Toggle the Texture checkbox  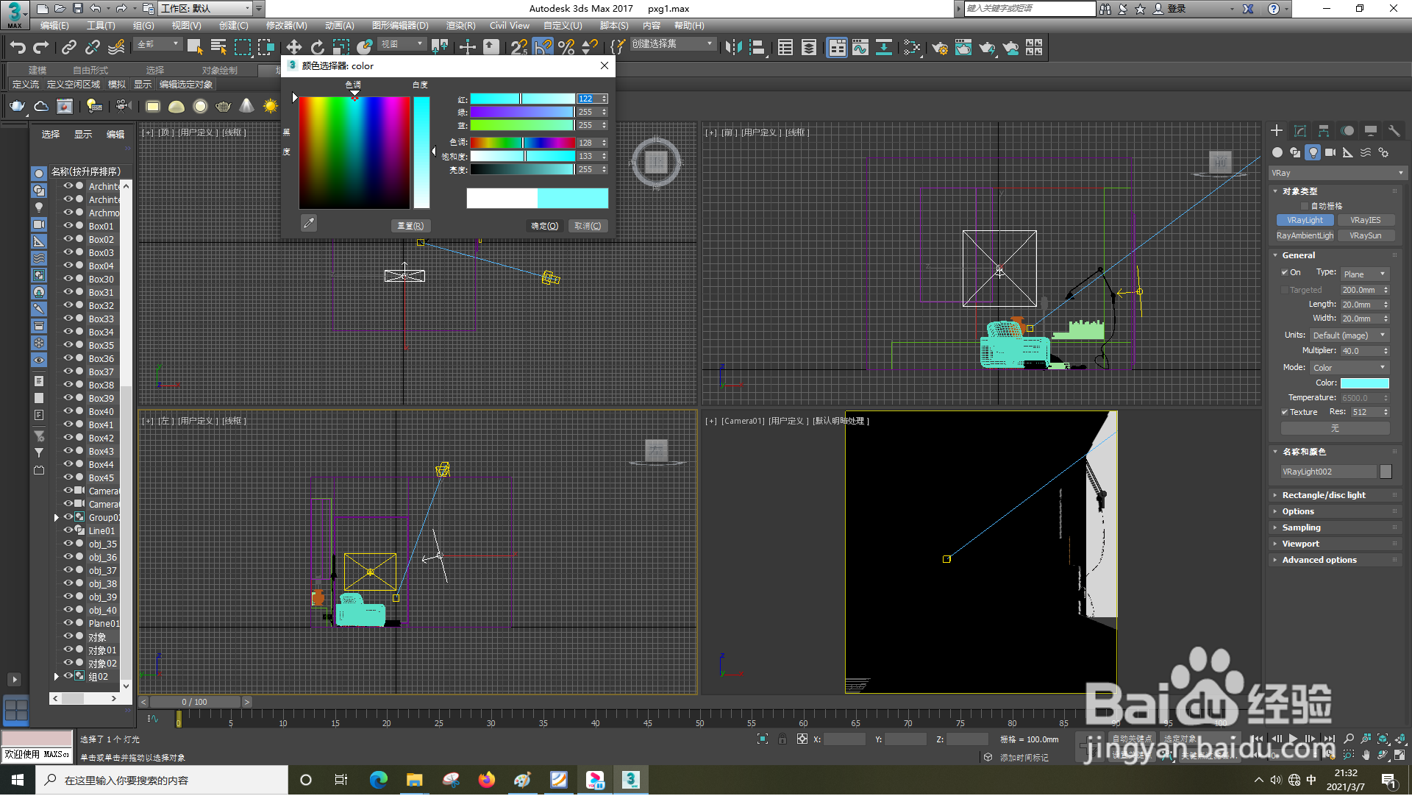[1285, 413]
